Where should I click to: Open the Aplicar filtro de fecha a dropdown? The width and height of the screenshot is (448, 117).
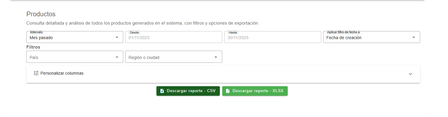coord(372,37)
